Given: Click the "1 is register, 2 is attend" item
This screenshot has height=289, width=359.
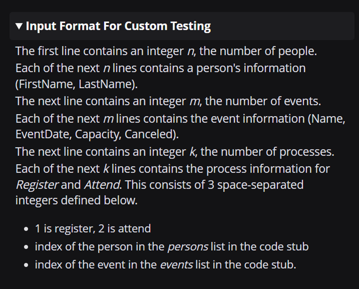Looking at the screenshot, I should pyautogui.click(x=93, y=229).
